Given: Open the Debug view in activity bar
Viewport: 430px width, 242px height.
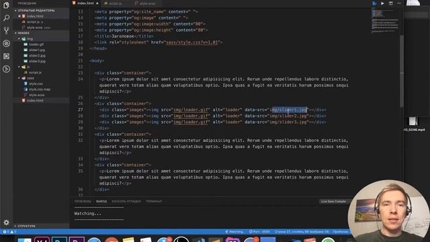Looking at the screenshot, I should coord(6,43).
